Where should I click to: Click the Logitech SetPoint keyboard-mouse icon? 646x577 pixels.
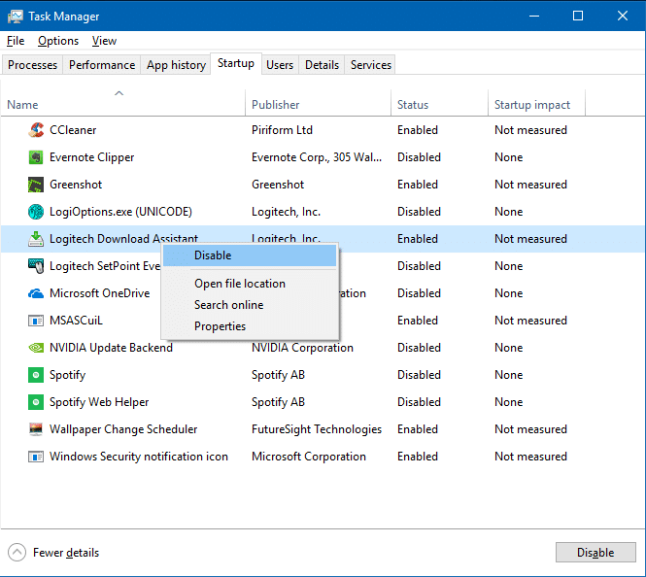36,266
